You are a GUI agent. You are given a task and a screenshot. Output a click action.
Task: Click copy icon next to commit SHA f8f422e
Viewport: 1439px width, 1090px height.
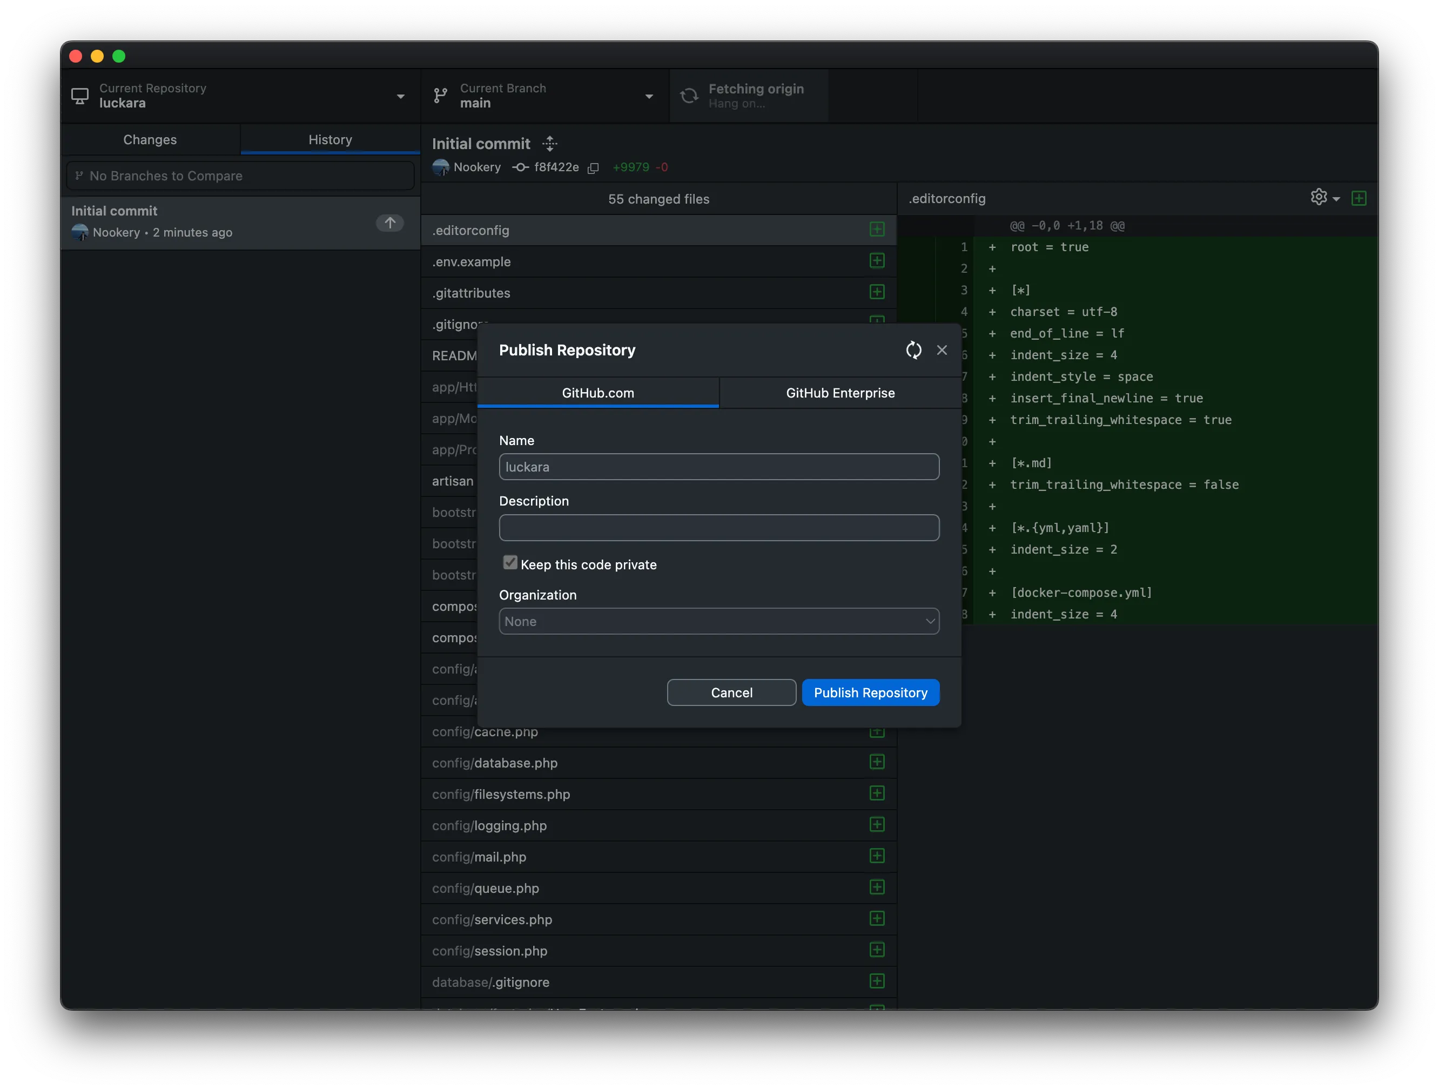(x=593, y=168)
